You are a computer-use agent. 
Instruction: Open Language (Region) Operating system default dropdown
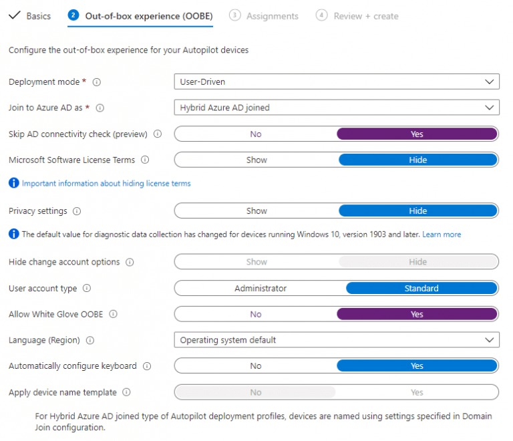tap(337, 339)
